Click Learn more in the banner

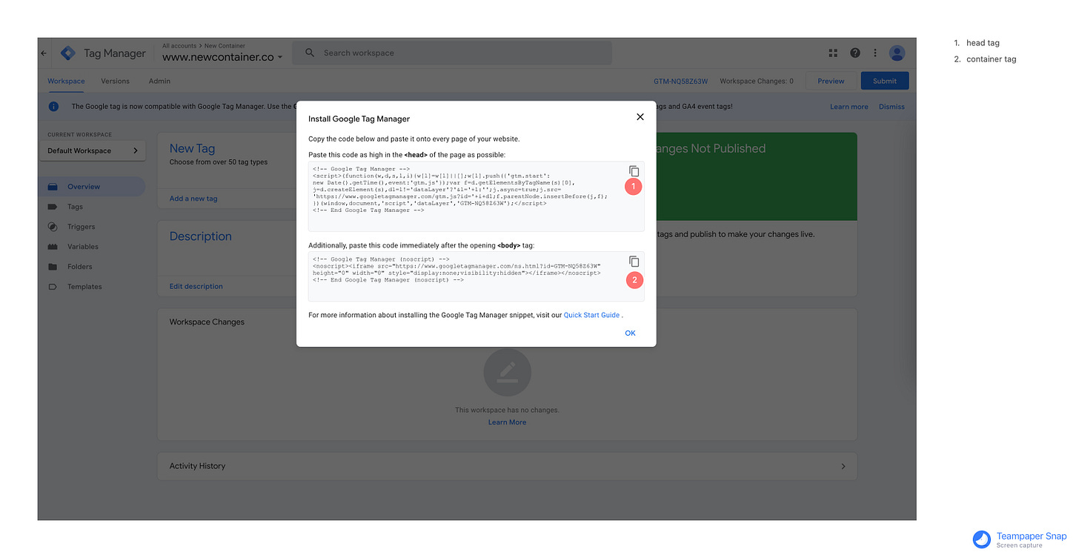[849, 107]
